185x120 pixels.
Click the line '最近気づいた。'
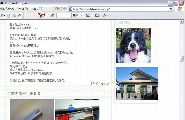pos(18,66)
